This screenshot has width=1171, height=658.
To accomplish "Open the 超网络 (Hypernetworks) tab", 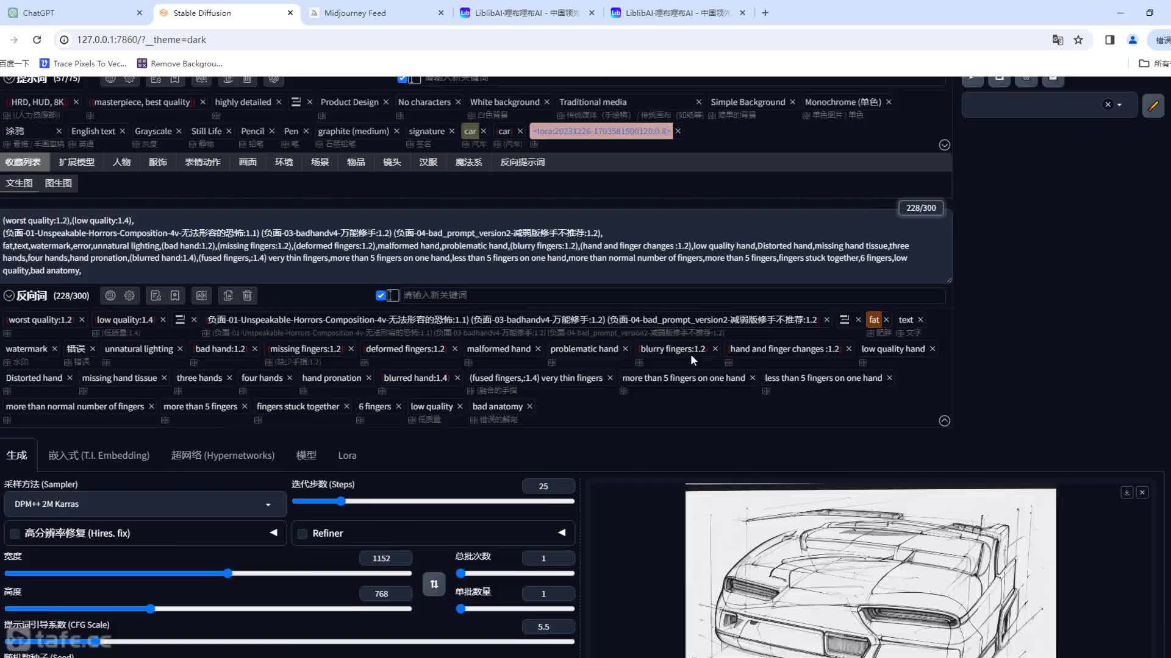I will click(x=223, y=456).
